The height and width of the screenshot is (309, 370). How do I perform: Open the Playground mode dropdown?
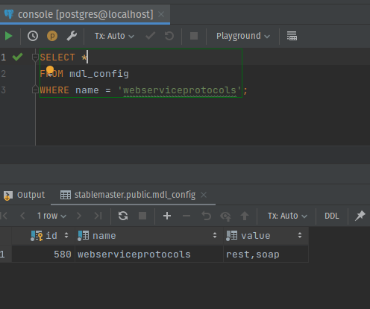243,36
